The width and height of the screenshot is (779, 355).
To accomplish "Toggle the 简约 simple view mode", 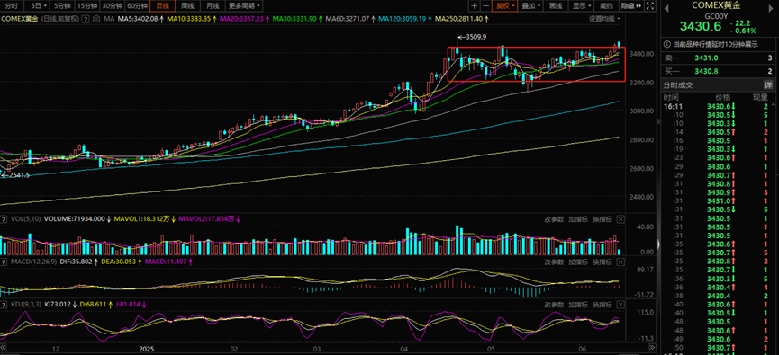I will point(606,6).
